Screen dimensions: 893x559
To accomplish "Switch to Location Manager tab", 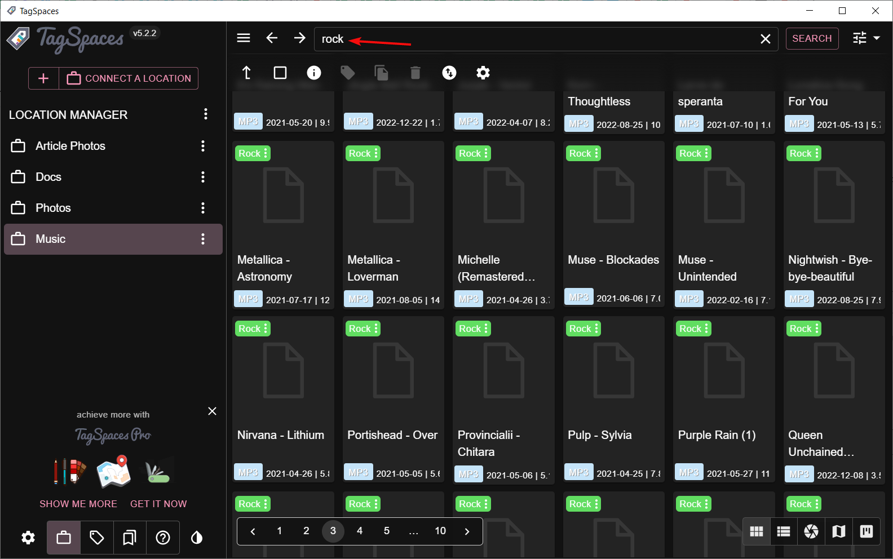I will pos(64,538).
